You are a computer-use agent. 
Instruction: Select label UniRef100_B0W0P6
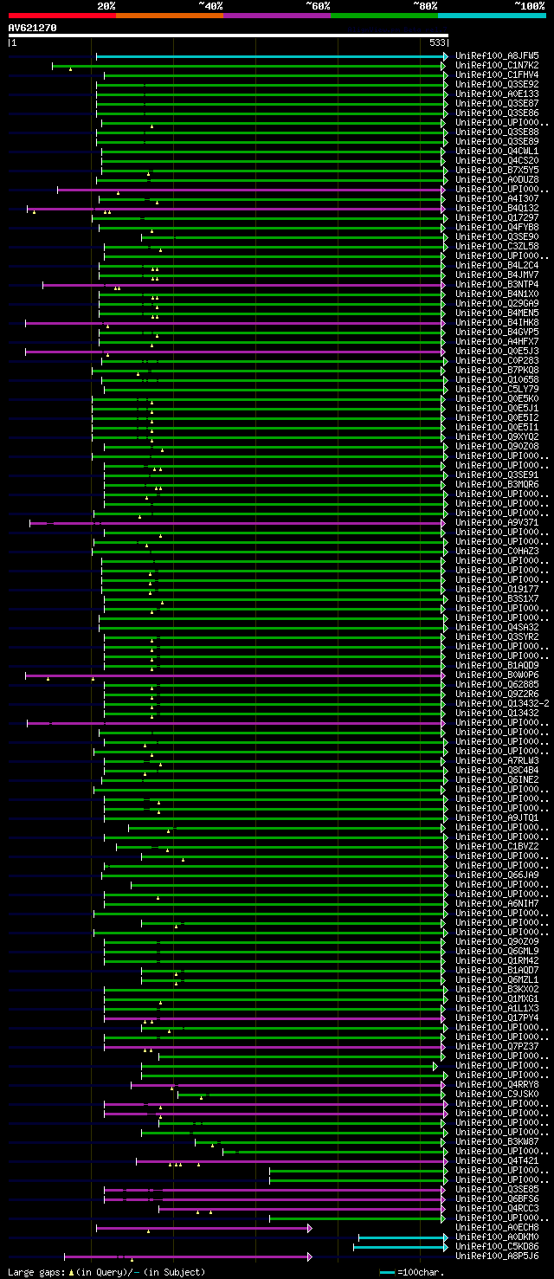click(x=497, y=675)
